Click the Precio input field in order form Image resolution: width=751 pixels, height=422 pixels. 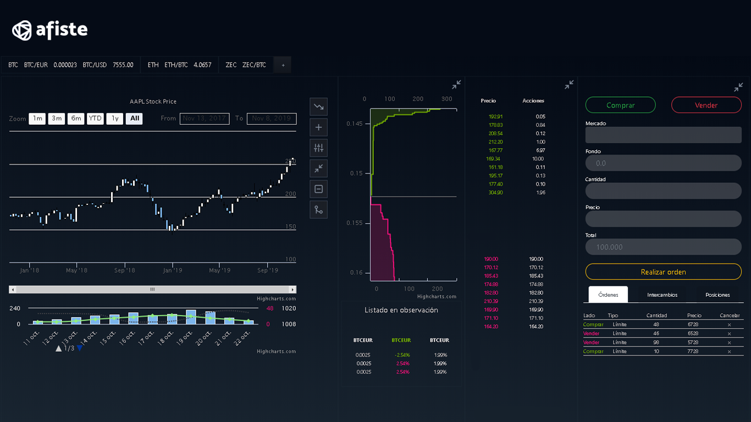[x=664, y=219]
